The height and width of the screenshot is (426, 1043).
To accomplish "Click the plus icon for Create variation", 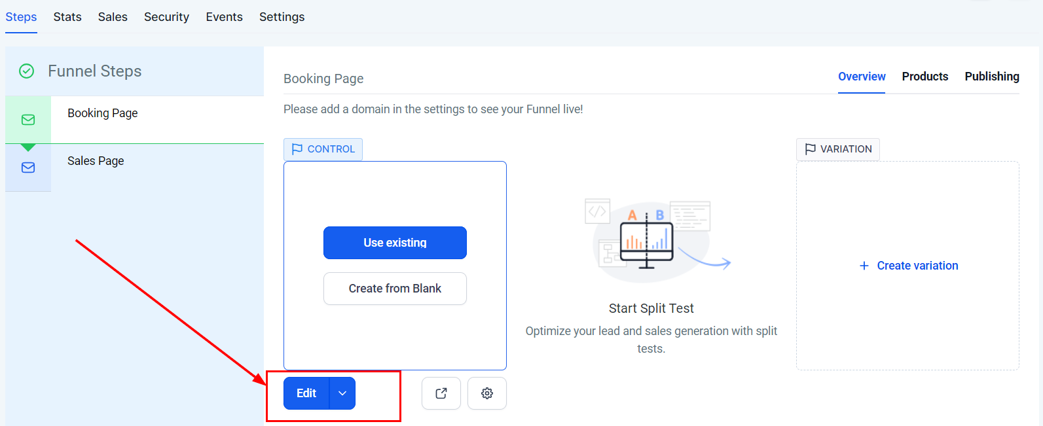I will click(x=864, y=266).
